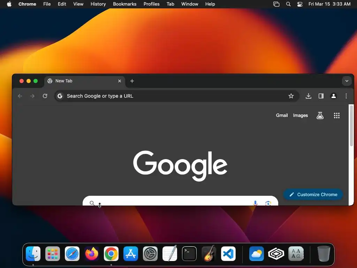Click the Google icon in address bar

tap(60, 96)
